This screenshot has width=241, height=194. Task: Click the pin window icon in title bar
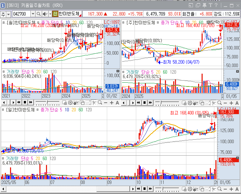204,6
